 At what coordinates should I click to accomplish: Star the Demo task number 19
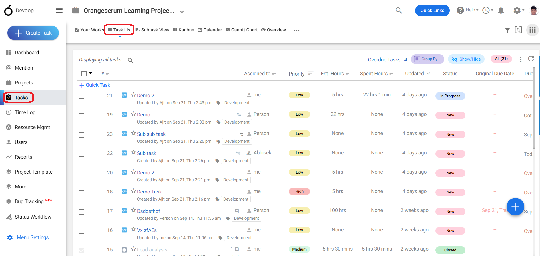pyautogui.click(x=133, y=114)
